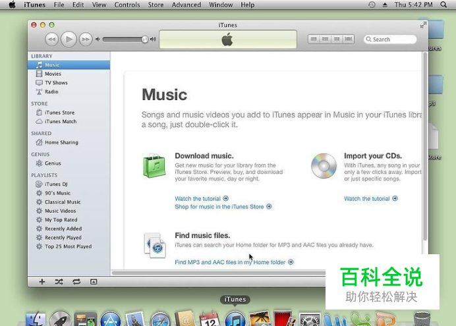This screenshot has height=326, width=456.
Task: Switch to Cover Flow view
Action: click(349, 39)
